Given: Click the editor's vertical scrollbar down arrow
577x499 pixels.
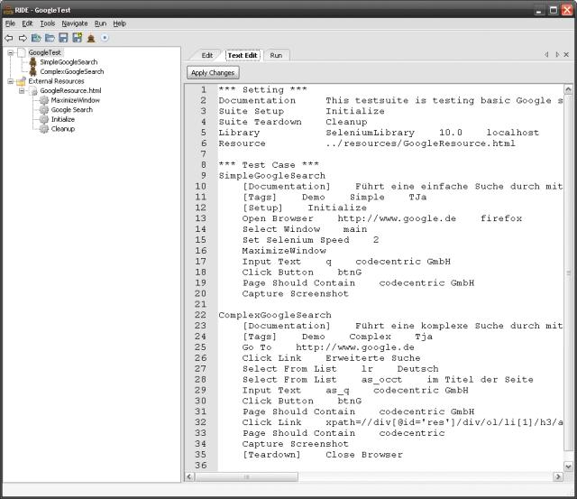Looking at the screenshot, I should tap(567, 466).
